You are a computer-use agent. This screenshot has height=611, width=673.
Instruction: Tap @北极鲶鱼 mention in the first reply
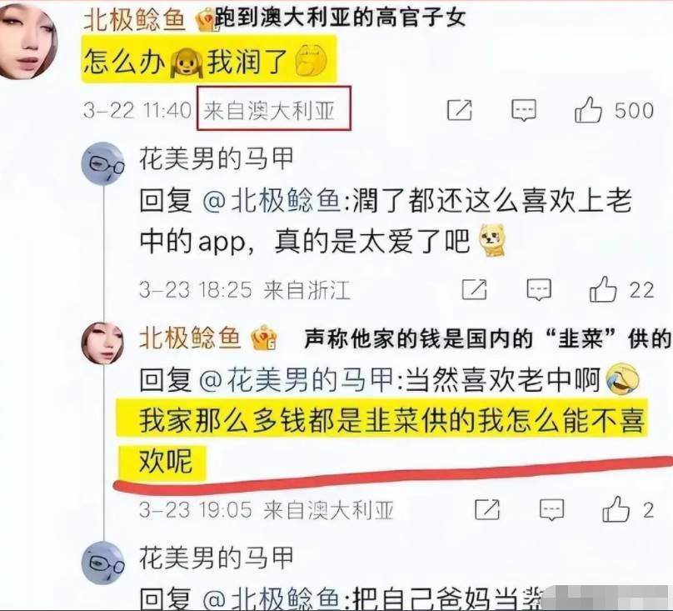[x=272, y=201]
